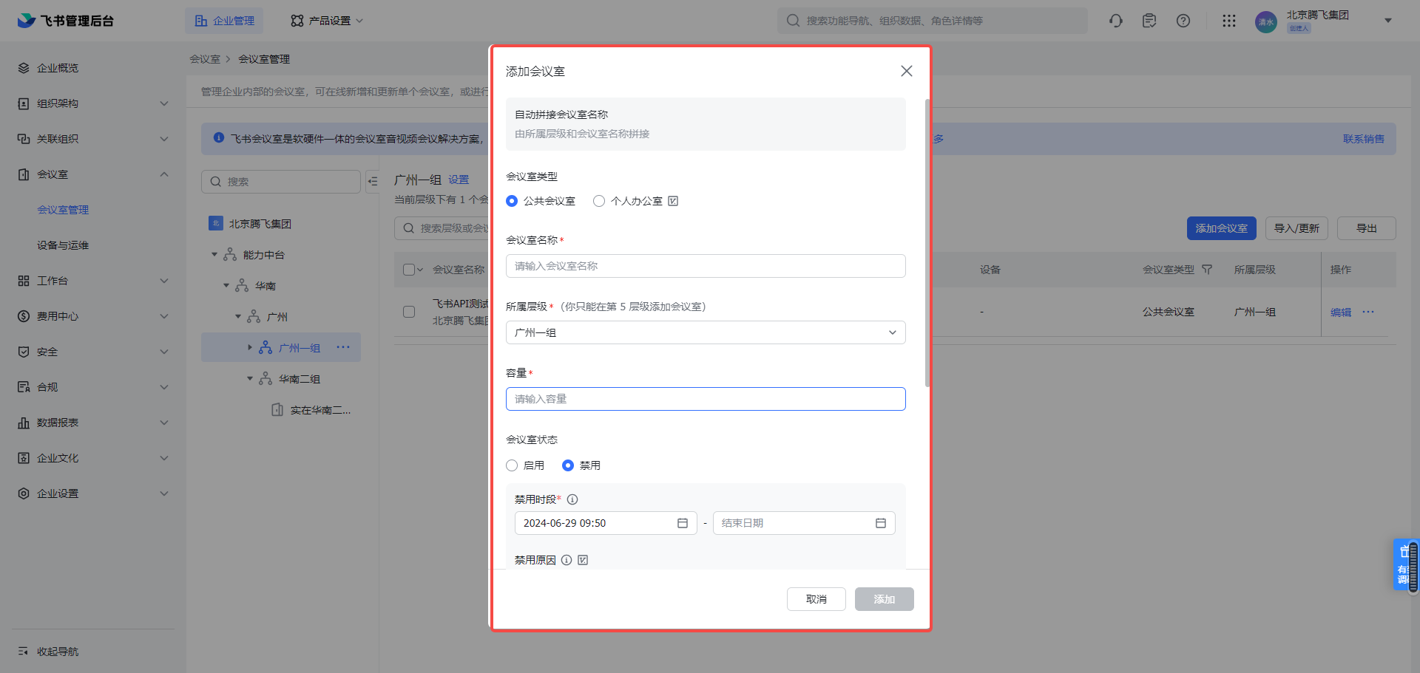The width and height of the screenshot is (1420, 673).
Task: Open the 所属层级 dropdown showing 广州一组
Action: point(705,332)
